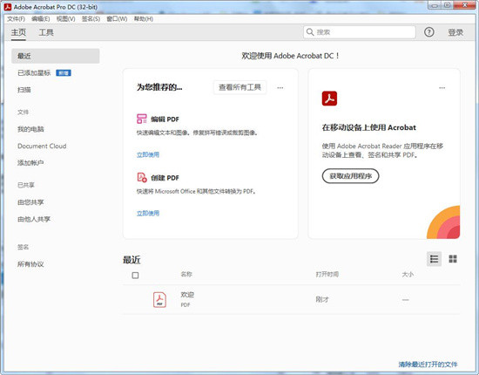479x375 pixels.
Task: Select 由他人共享 in the sidebar
Action: [x=34, y=219]
